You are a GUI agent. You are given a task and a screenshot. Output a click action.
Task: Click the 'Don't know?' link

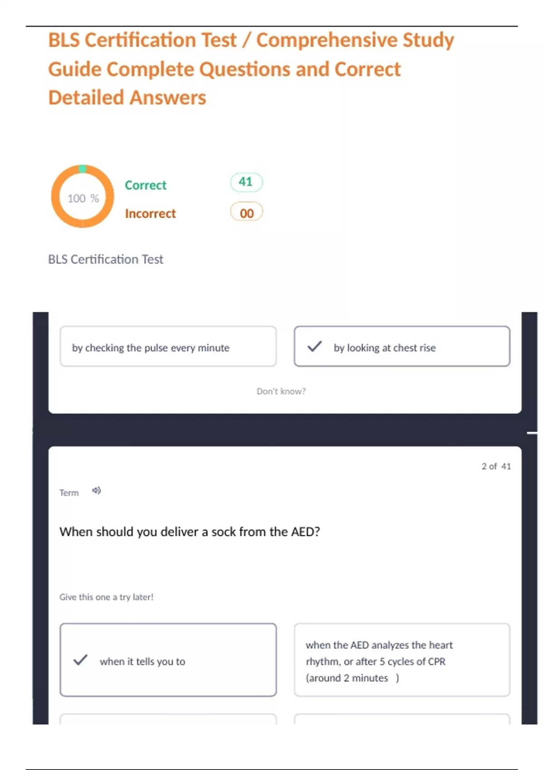(281, 391)
